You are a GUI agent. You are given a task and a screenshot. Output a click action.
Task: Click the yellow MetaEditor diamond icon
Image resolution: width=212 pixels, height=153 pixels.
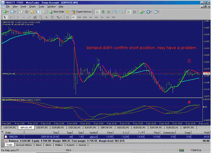pyautogui.click(x=68, y=12)
